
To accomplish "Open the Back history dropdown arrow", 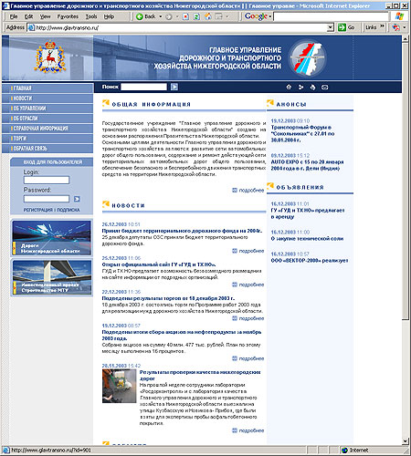I will (161, 16).
